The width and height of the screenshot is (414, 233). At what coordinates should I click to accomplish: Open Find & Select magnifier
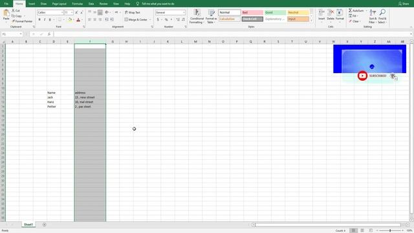point(382,16)
